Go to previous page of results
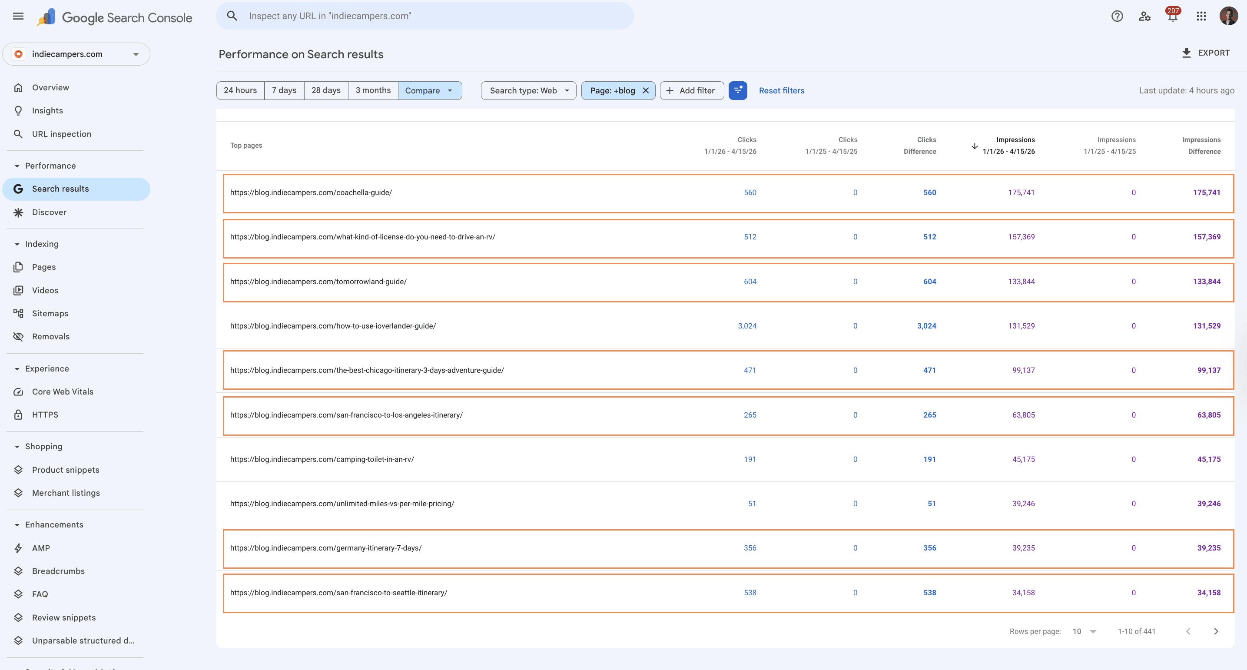1247x670 pixels. point(1188,631)
